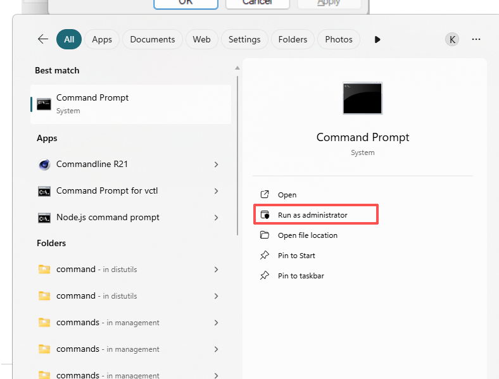This screenshot has height=379, width=499.
Task: Switch to the Apps filter tab
Action: coord(102,39)
